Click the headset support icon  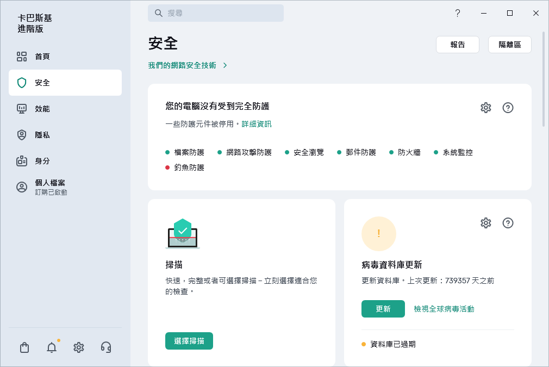coord(105,347)
